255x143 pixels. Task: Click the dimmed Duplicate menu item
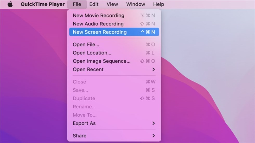coord(114,98)
